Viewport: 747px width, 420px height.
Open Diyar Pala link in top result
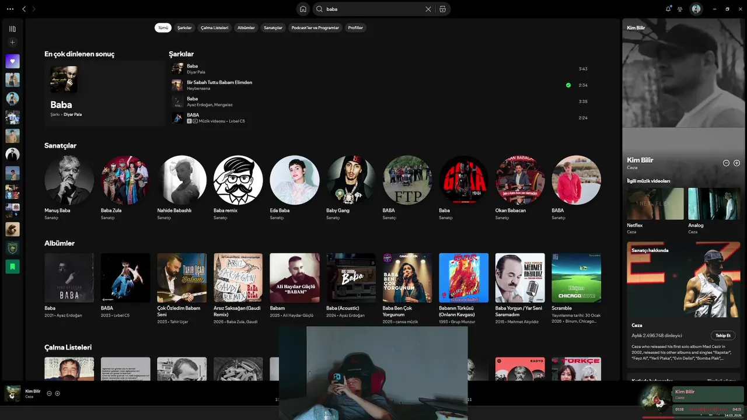(x=72, y=114)
